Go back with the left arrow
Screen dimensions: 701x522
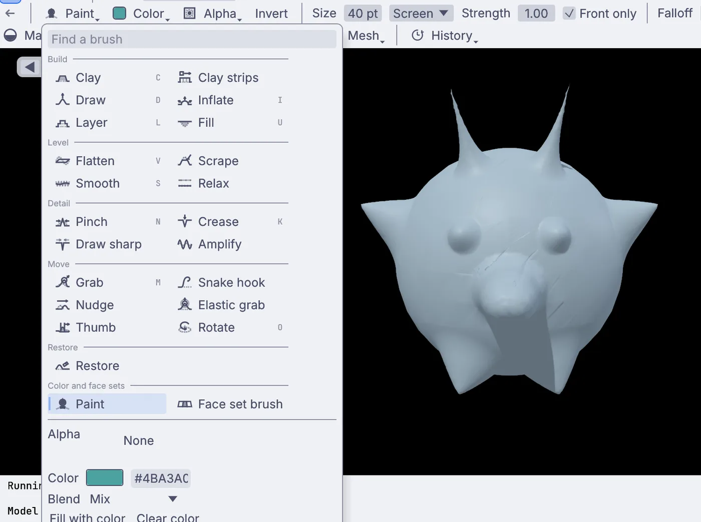10,14
